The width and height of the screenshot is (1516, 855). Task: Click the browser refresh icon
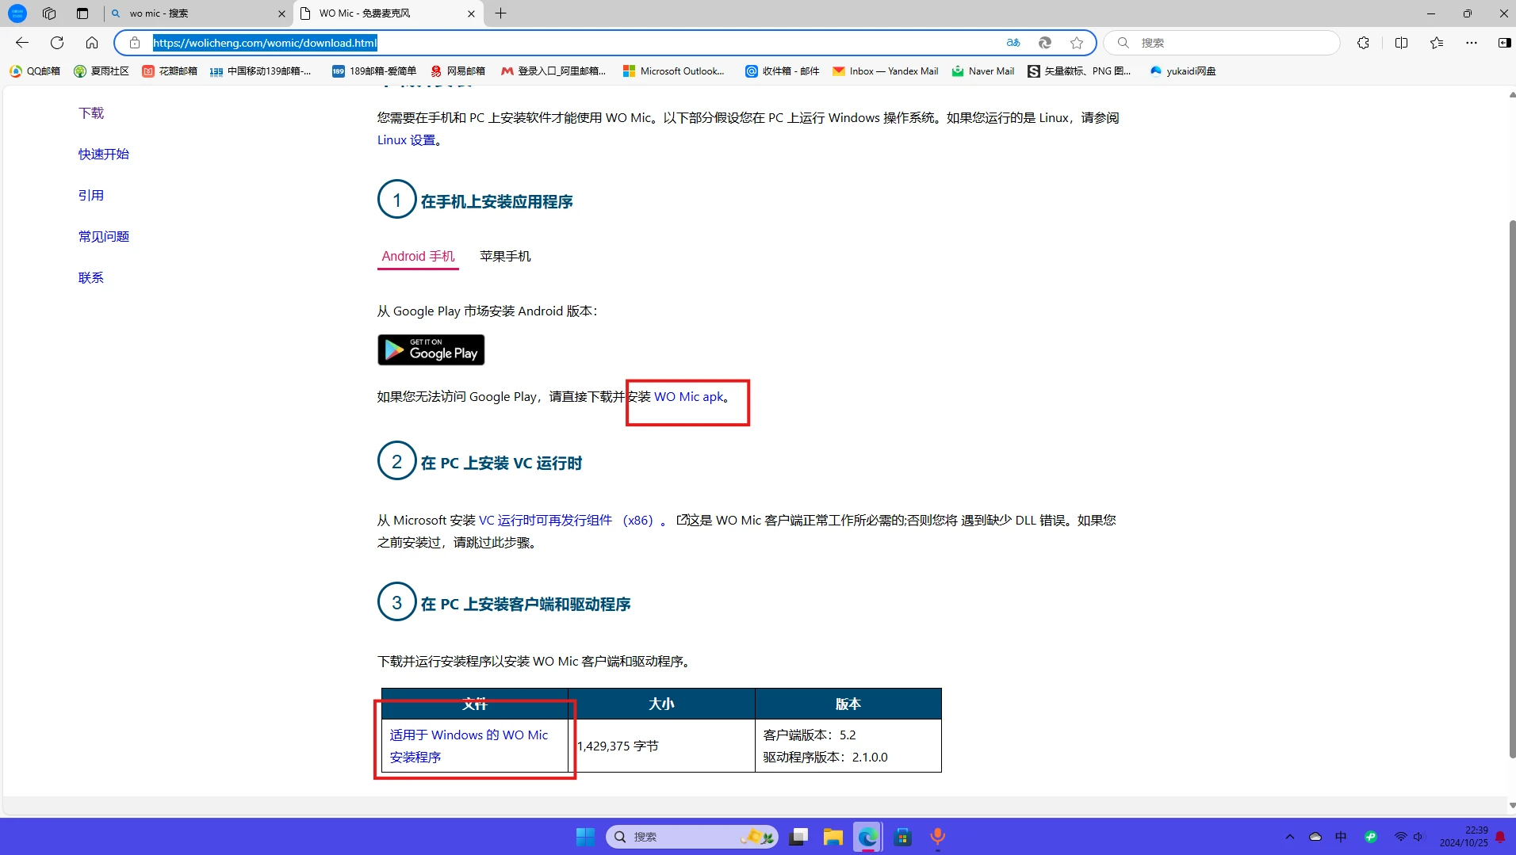[x=57, y=43]
